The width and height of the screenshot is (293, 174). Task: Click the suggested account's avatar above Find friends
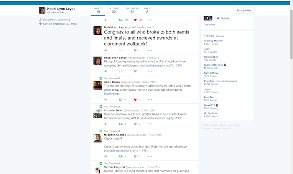(208, 18)
